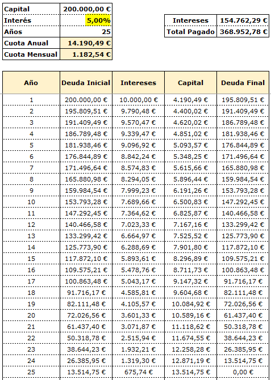
Task: Click the total Intereses 154.762,29 € cell
Action: [243, 20]
